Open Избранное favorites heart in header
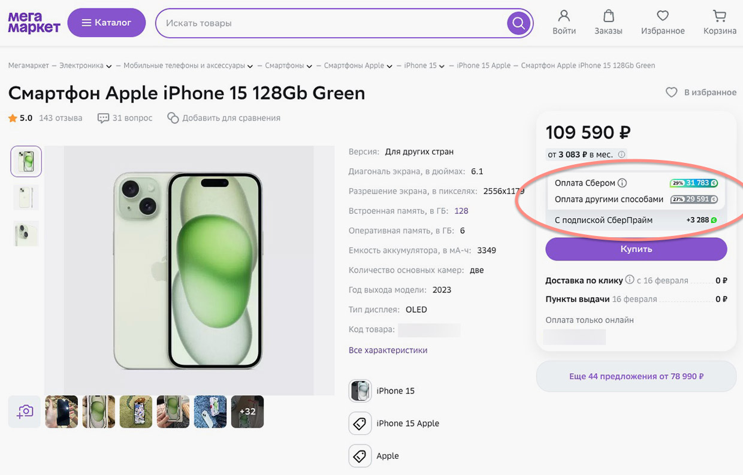 pyautogui.click(x=662, y=17)
